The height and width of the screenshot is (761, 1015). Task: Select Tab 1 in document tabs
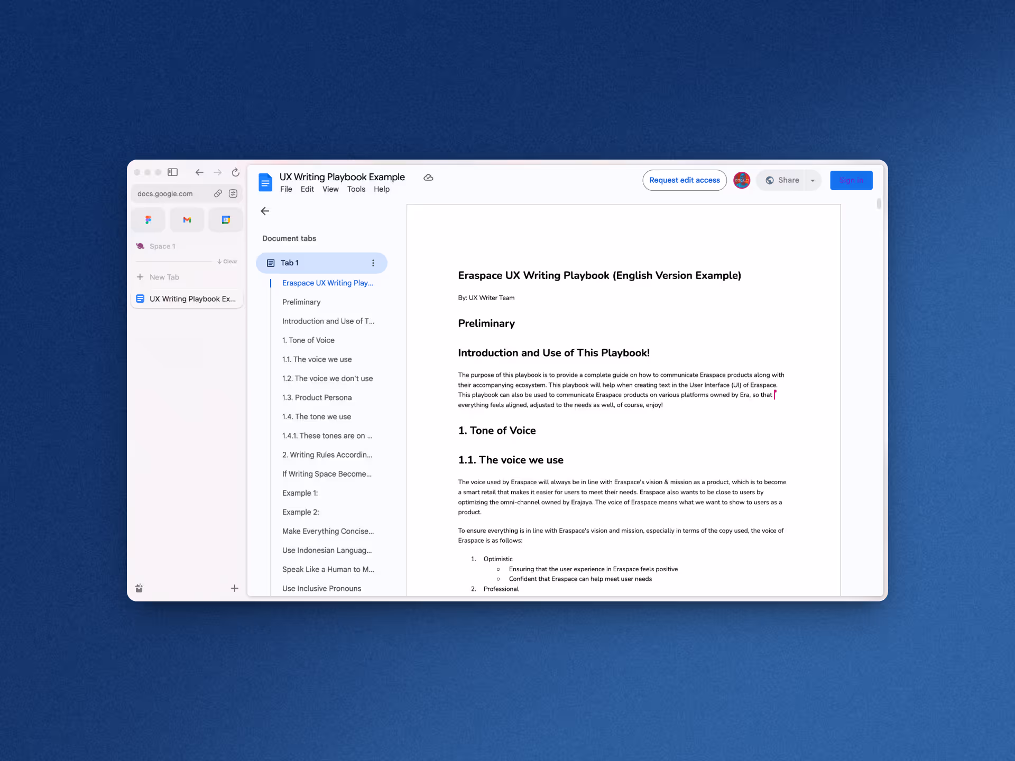321,263
